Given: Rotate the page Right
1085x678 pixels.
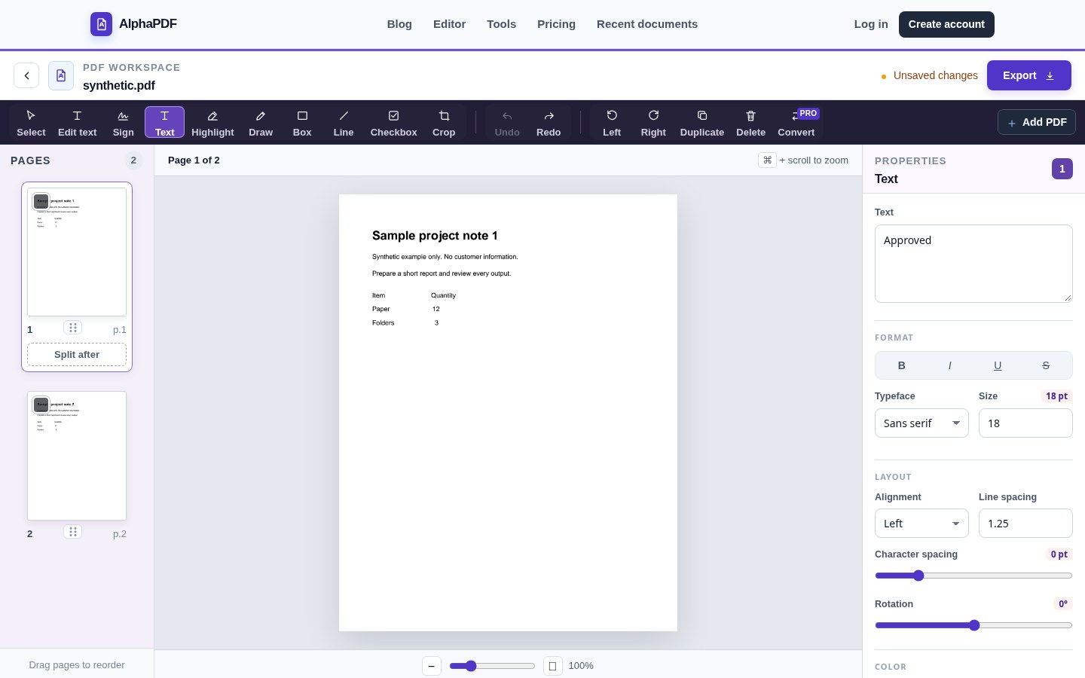Looking at the screenshot, I should tap(653, 122).
